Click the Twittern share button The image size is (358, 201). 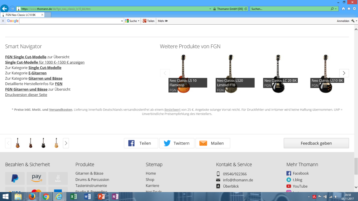point(177,143)
